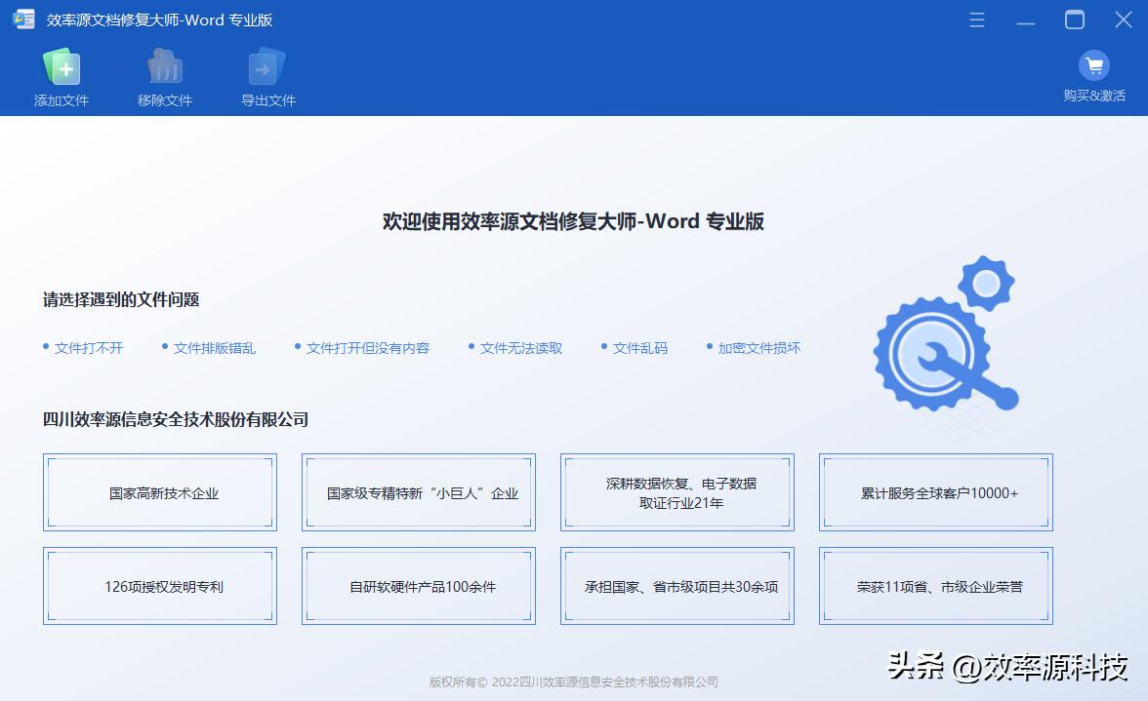The height and width of the screenshot is (701, 1148).
Task: Click the 自研软硬件产品100余件 card
Action: click(418, 586)
